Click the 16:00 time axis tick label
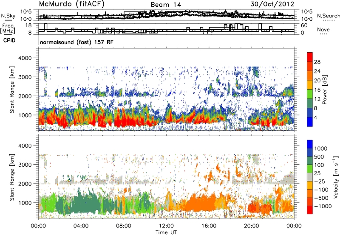Image resolution: width=340 pixels, height=235 pixels. tap(209, 226)
